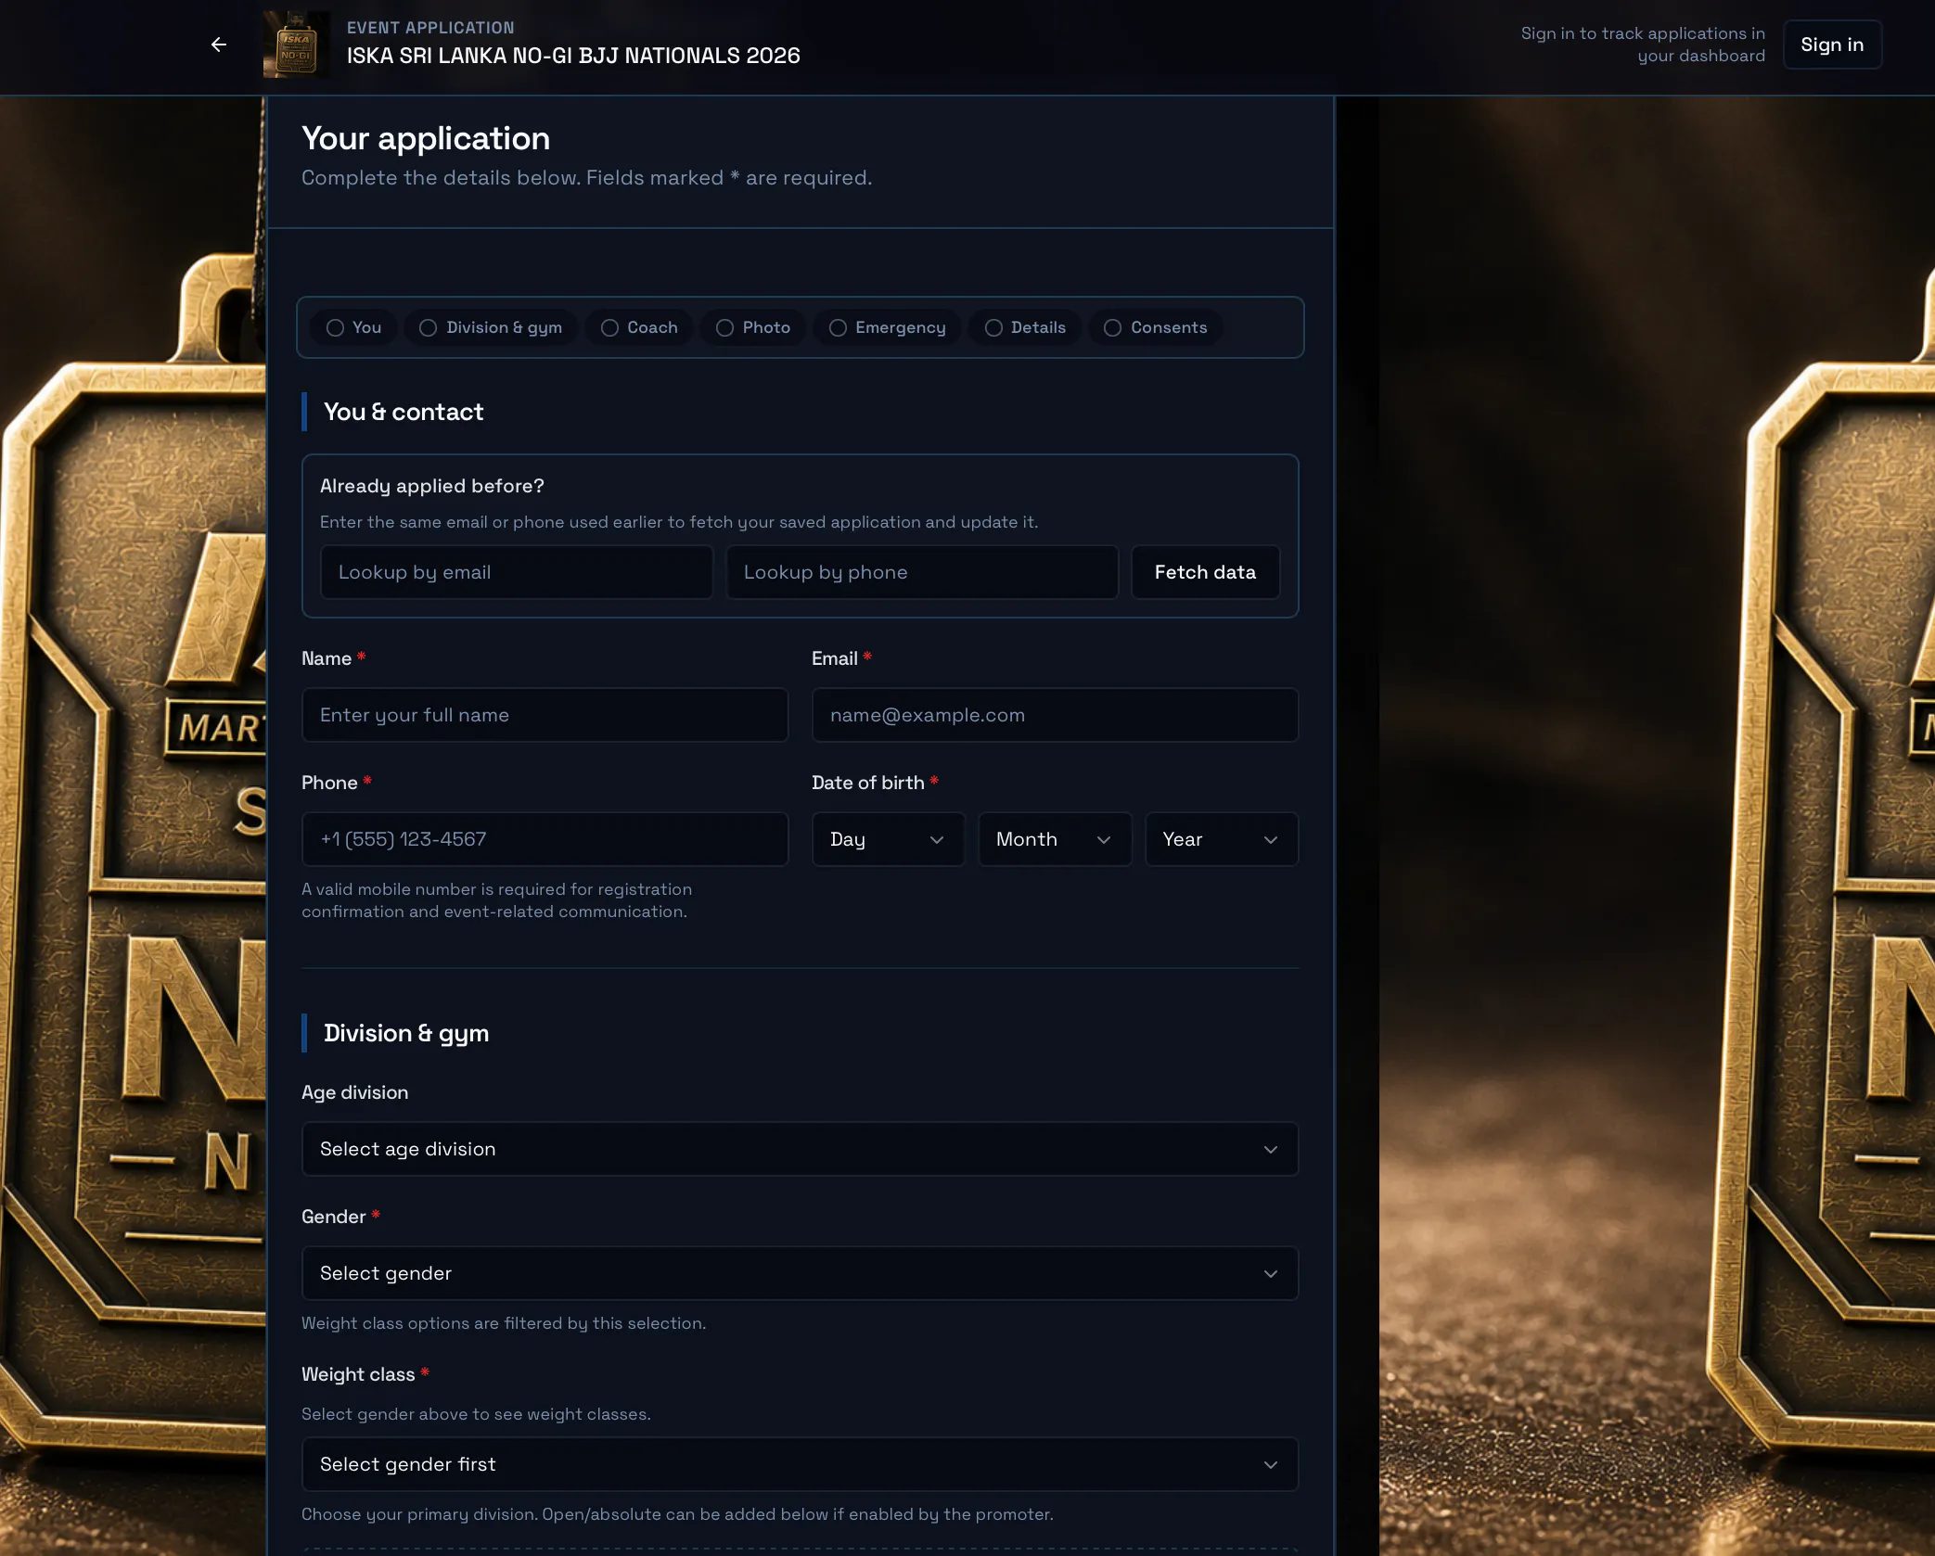
Task: Click 'Choose your primary division' help text
Action: pyautogui.click(x=677, y=1514)
